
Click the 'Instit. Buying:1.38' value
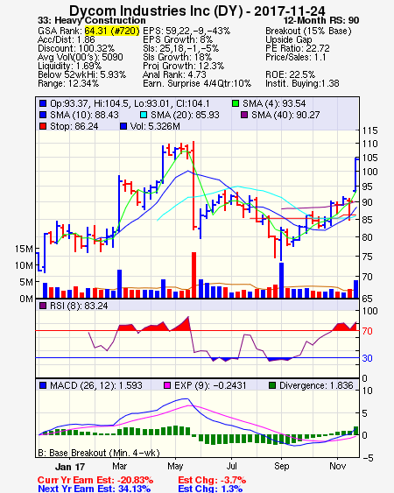(302, 84)
